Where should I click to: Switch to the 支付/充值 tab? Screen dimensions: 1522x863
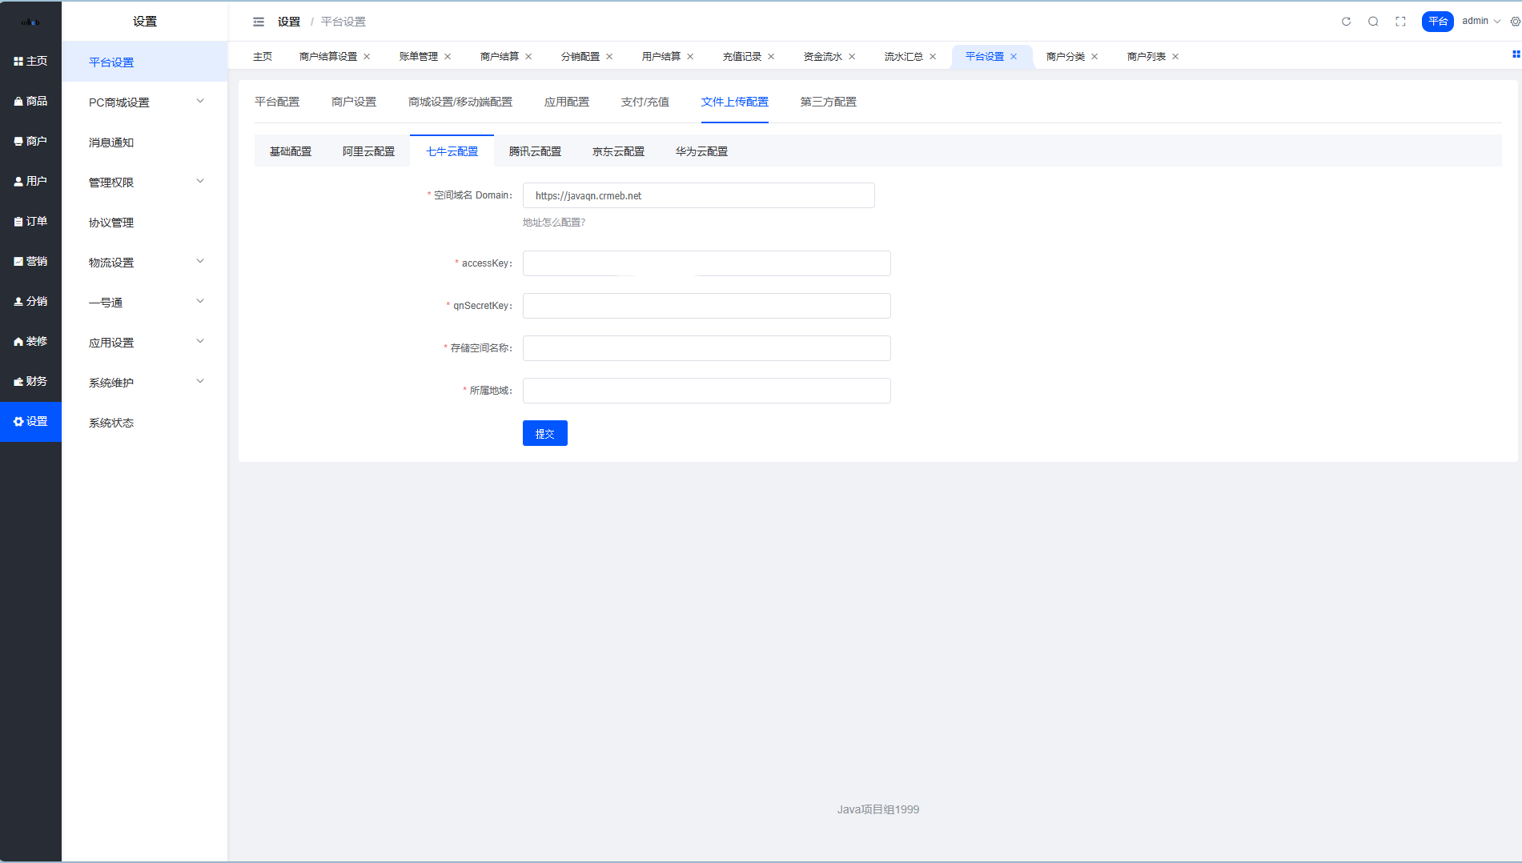pyautogui.click(x=645, y=102)
